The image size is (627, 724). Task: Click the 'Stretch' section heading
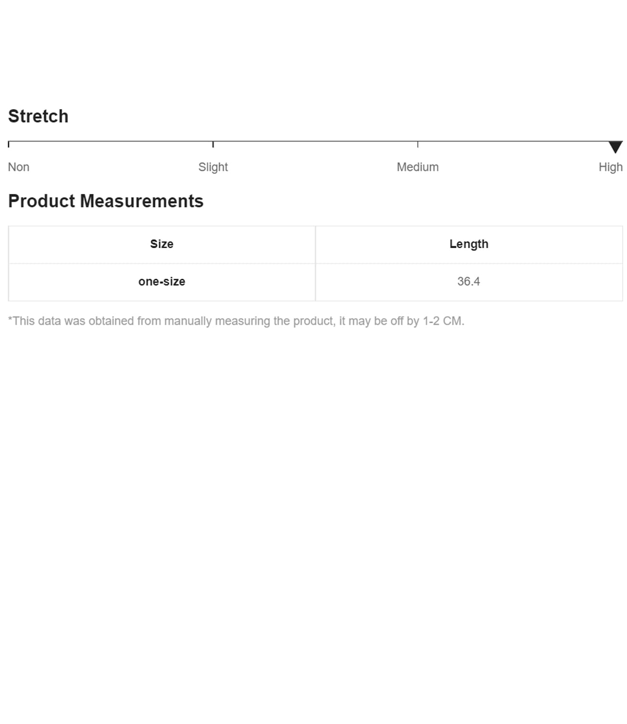click(x=38, y=116)
